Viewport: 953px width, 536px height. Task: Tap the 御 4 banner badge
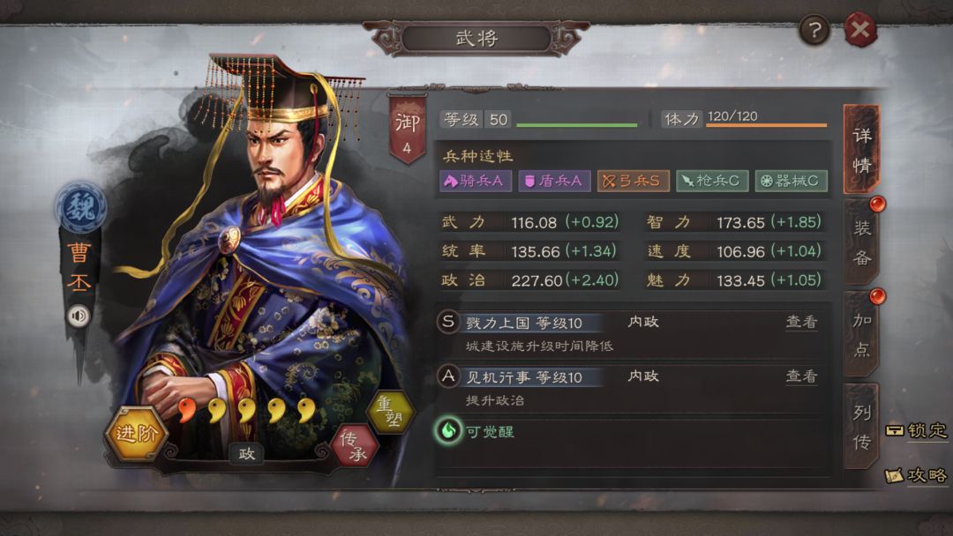pyautogui.click(x=407, y=130)
